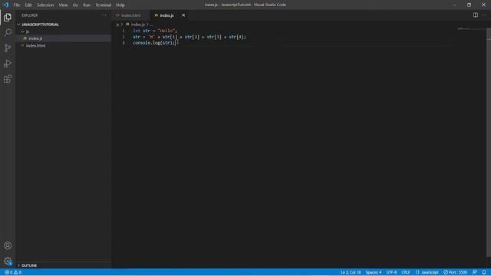Image resolution: width=491 pixels, height=276 pixels.
Task: Split the editor to the right
Action: click(476, 15)
